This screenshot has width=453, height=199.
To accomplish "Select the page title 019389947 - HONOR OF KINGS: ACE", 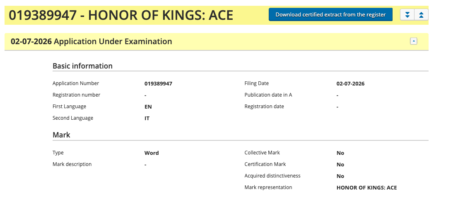I will [x=121, y=15].
